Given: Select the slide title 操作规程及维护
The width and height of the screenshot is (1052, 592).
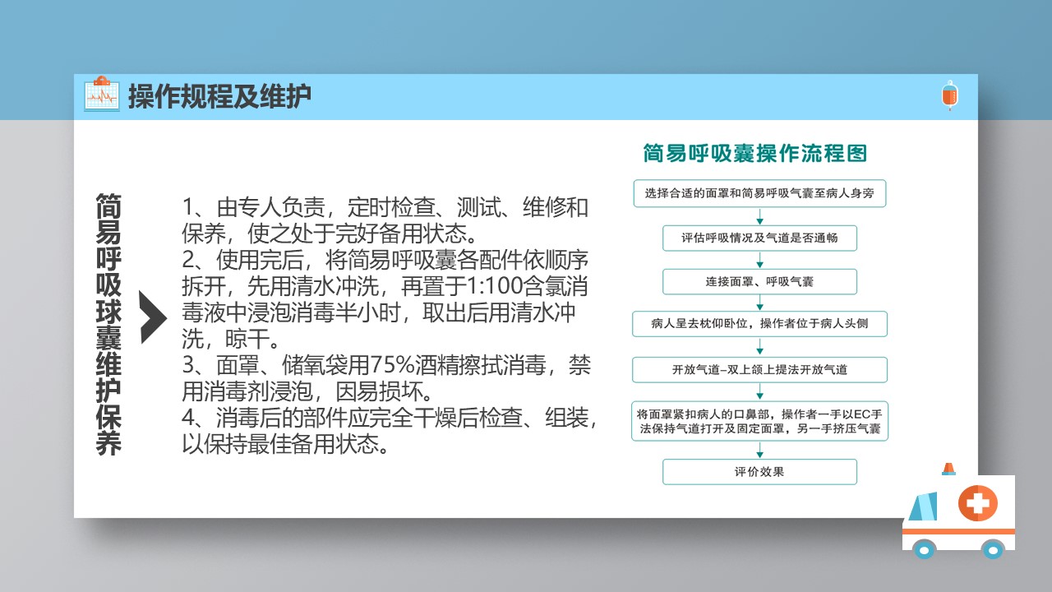Looking at the screenshot, I should [x=219, y=97].
